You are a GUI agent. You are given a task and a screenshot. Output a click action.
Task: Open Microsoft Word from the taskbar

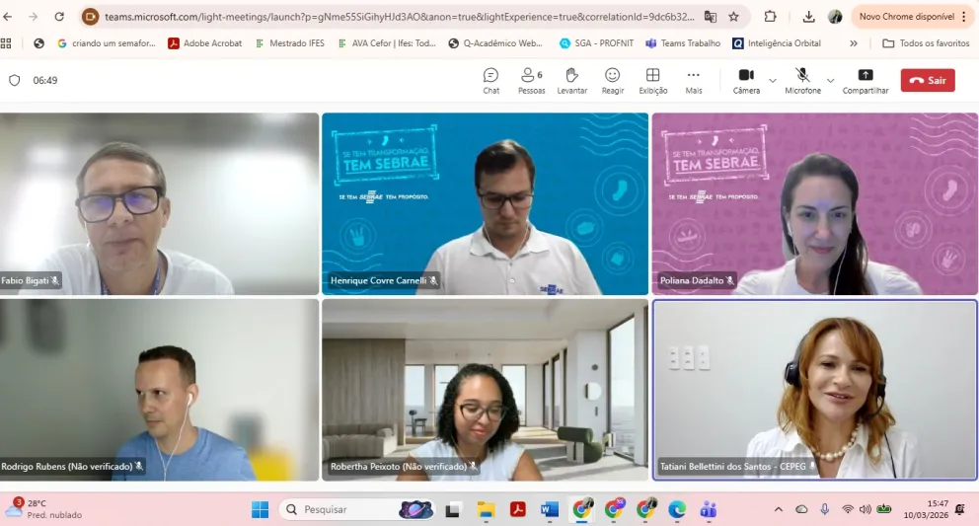pos(550,509)
